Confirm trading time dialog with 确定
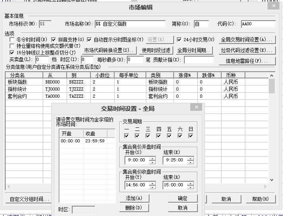Screen dimensions: 283x216 182,198
